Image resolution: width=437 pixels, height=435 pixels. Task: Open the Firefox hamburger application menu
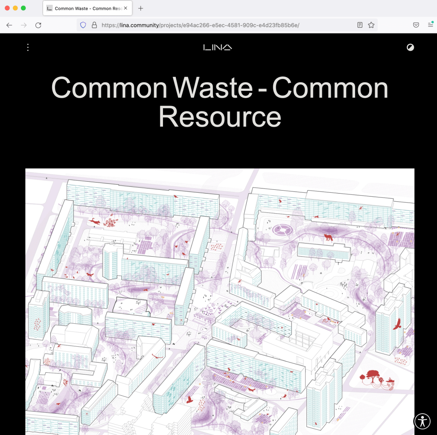click(430, 25)
